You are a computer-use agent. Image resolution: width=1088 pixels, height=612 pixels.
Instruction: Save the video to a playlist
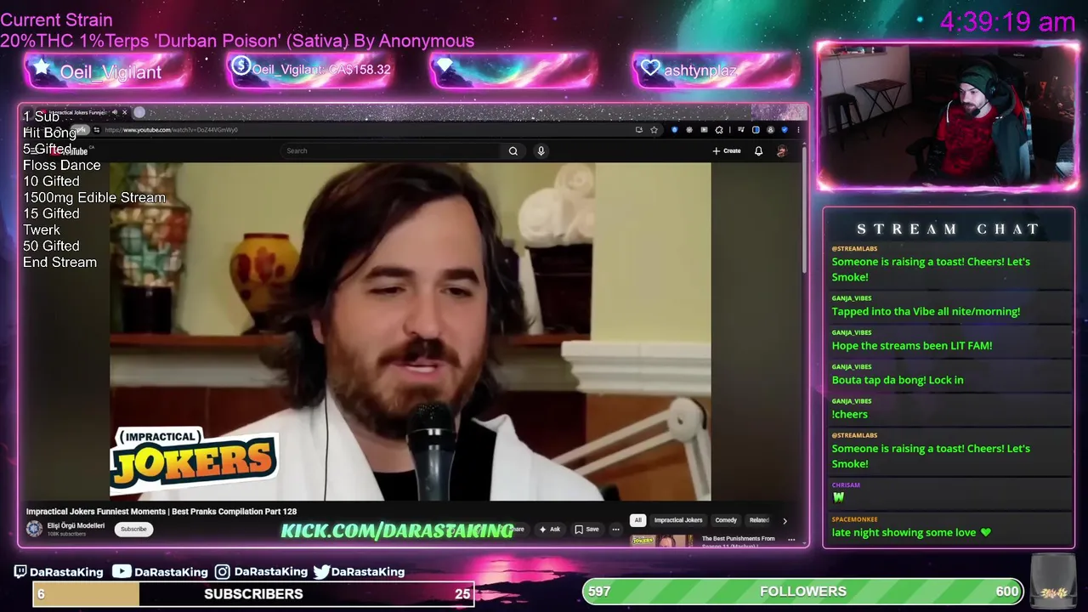[x=586, y=529]
